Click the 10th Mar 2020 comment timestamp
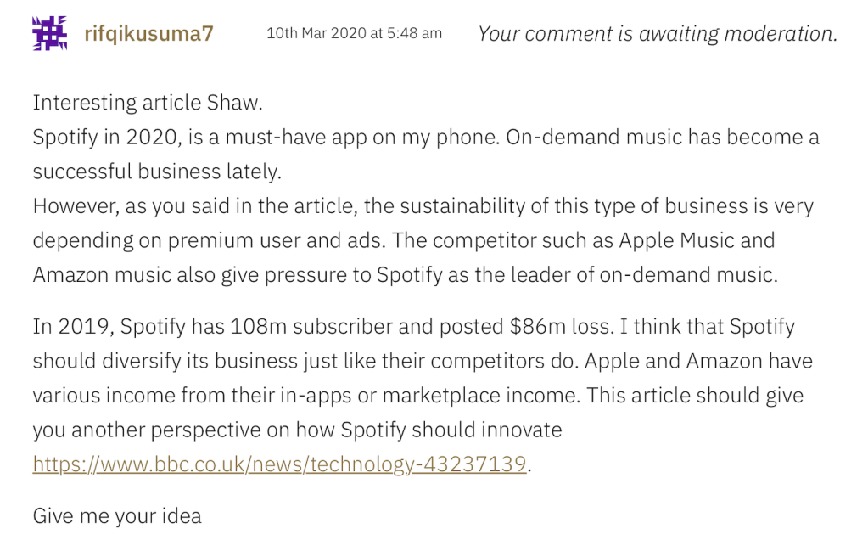This screenshot has width=868, height=540. tap(354, 33)
